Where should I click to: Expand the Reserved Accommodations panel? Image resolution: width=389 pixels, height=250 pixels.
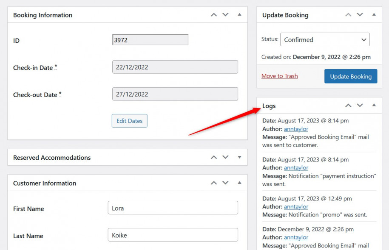point(239,157)
